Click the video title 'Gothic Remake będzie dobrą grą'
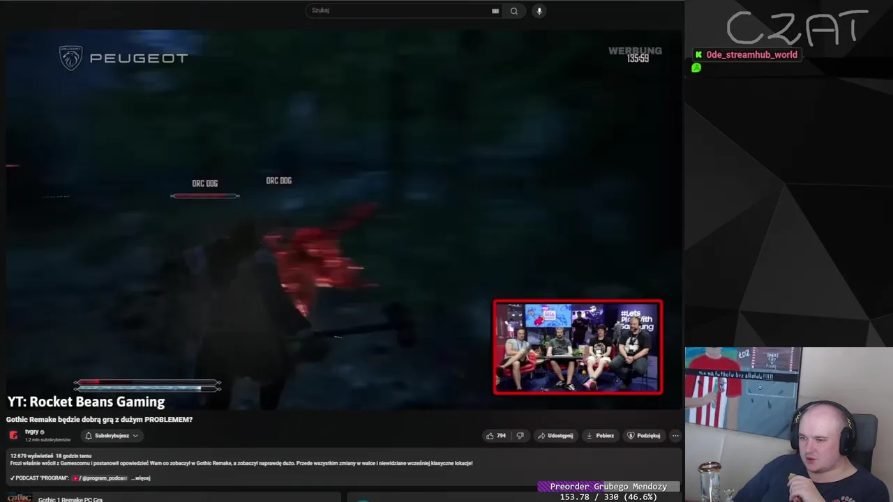 tap(100, 420)
